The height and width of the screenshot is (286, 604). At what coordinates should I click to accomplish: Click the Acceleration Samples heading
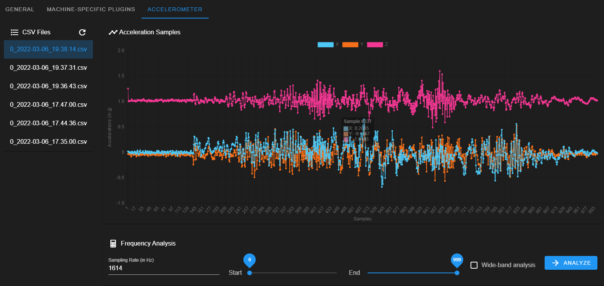pos(150,32)
